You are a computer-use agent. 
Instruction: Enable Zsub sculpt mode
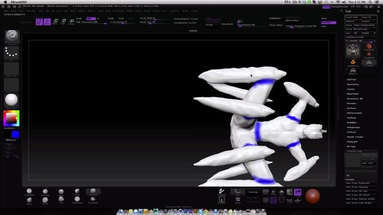tap(121, 19)
